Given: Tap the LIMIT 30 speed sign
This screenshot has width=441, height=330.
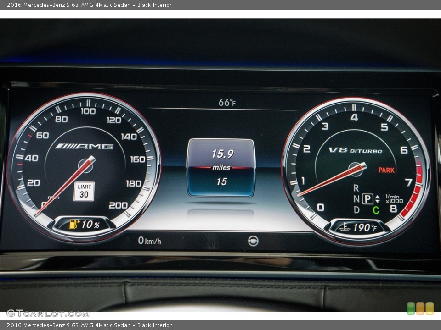Looking at the screenshot, I should (x=84, y=191).
